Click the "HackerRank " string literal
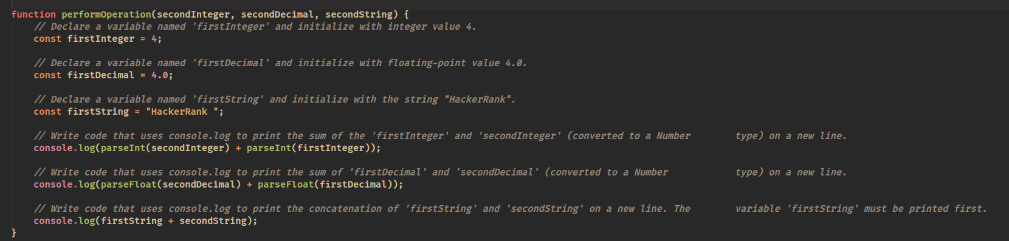Viewport: 1009px width, 241px height. [182, 112]
